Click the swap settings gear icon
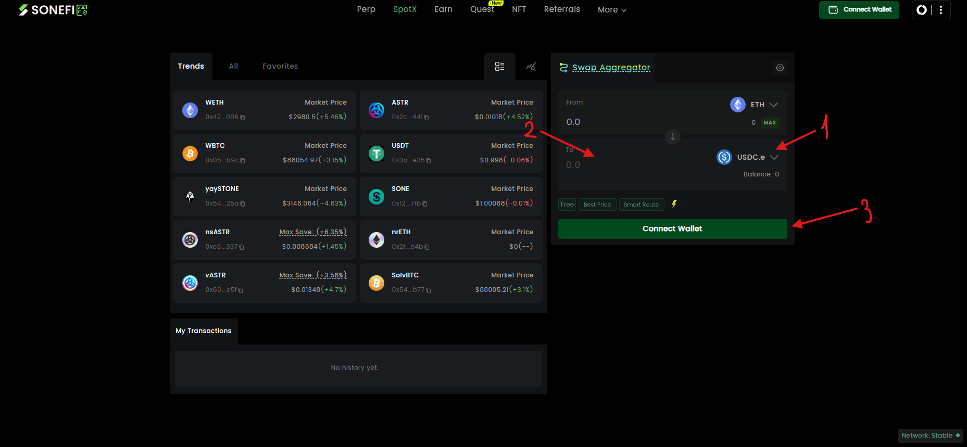The height and width of the screenshot is (447, 967). click(780, 68)
